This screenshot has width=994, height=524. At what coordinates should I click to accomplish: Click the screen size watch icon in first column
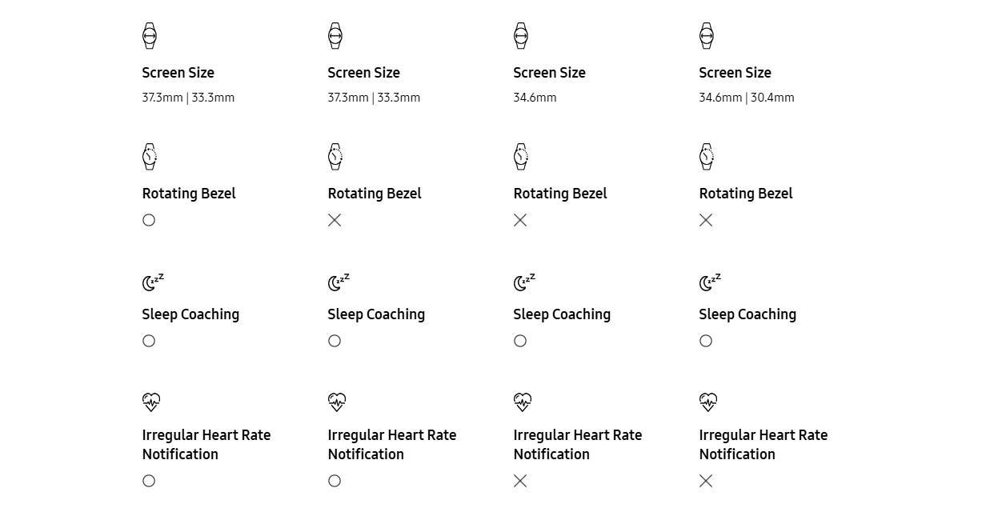tap(150, 36)
